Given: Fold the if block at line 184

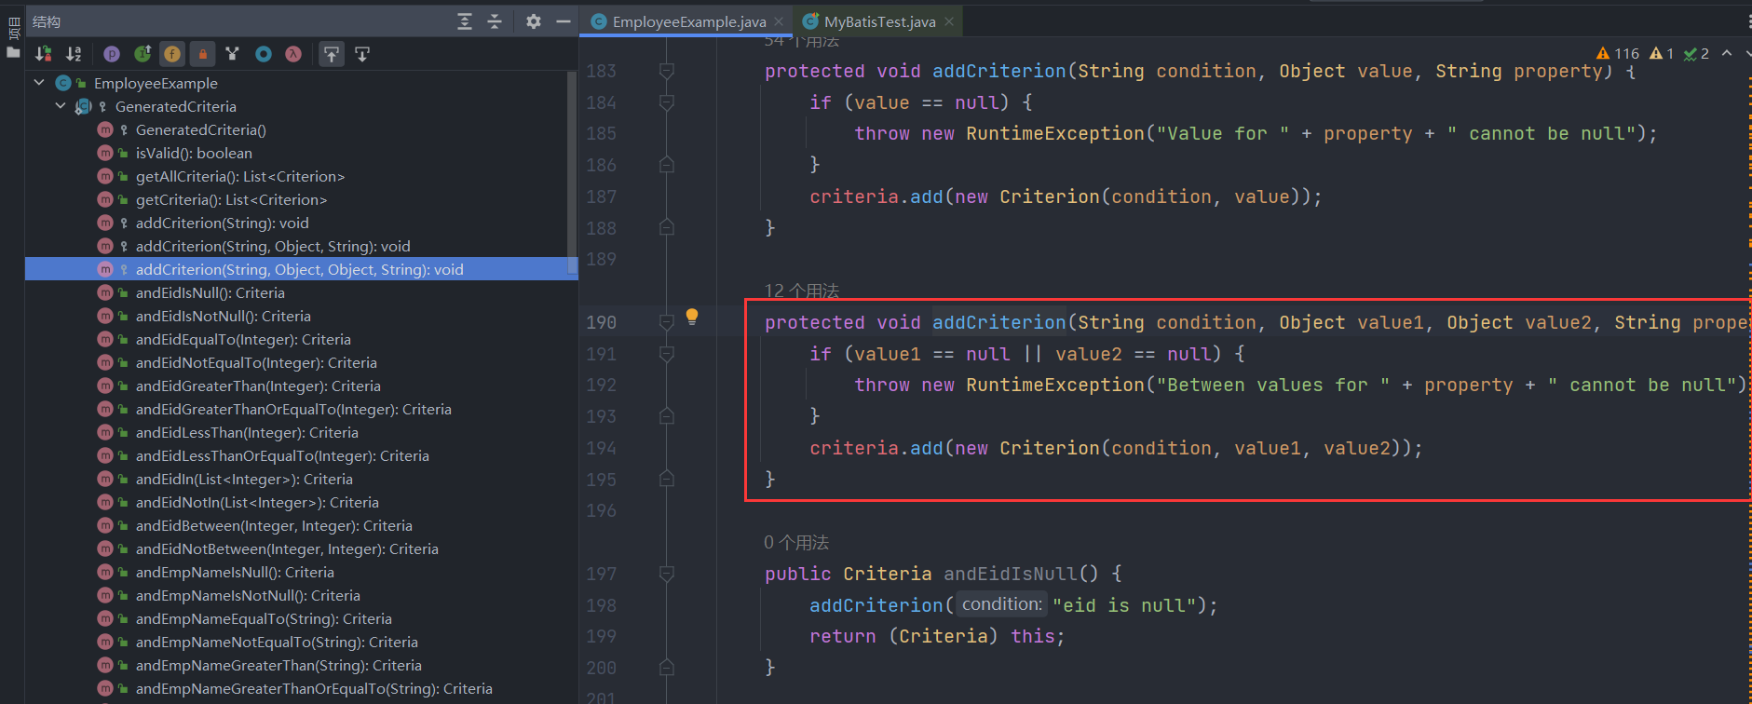Looking at the screenshot, I should click(667, 102).
